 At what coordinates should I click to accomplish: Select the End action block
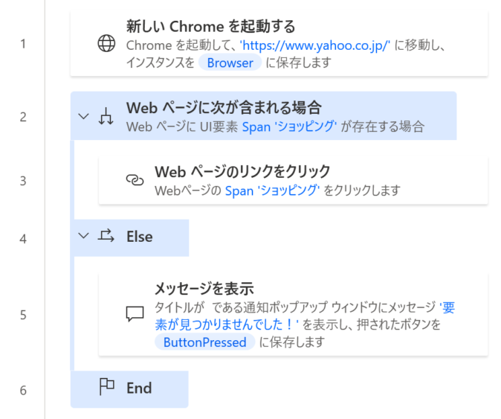pos(129,389)
